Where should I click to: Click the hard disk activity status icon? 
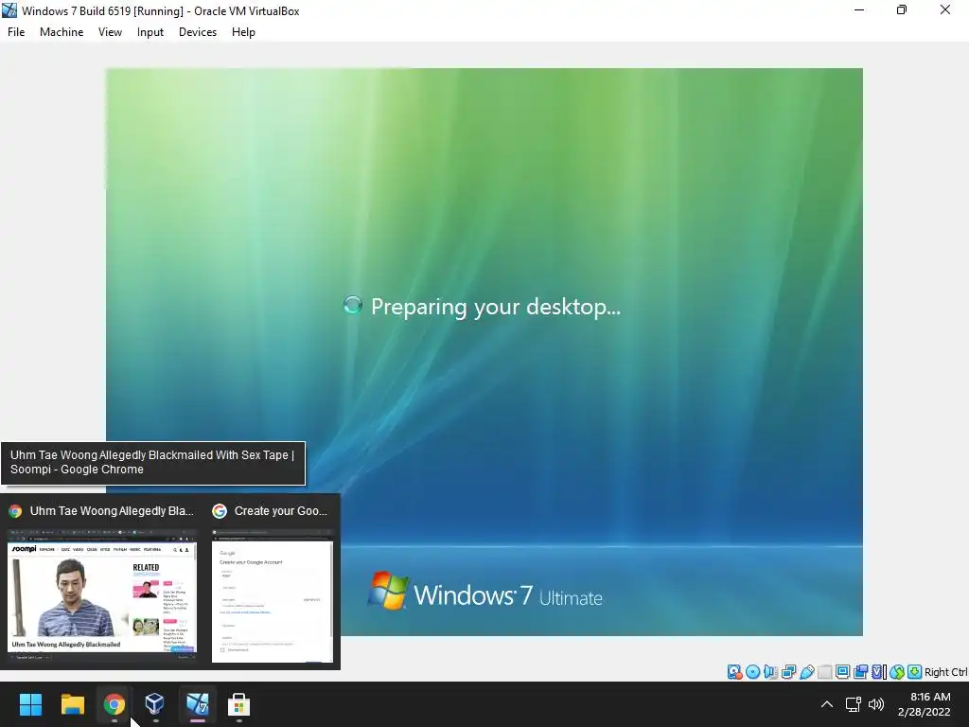[x=734, y=672]
